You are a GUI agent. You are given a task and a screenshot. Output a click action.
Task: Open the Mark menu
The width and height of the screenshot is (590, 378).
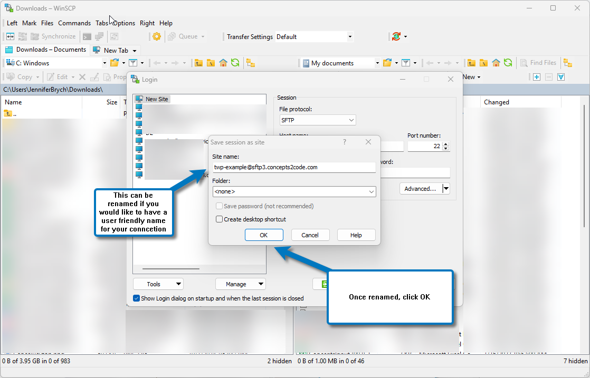[x=30, y=23]
